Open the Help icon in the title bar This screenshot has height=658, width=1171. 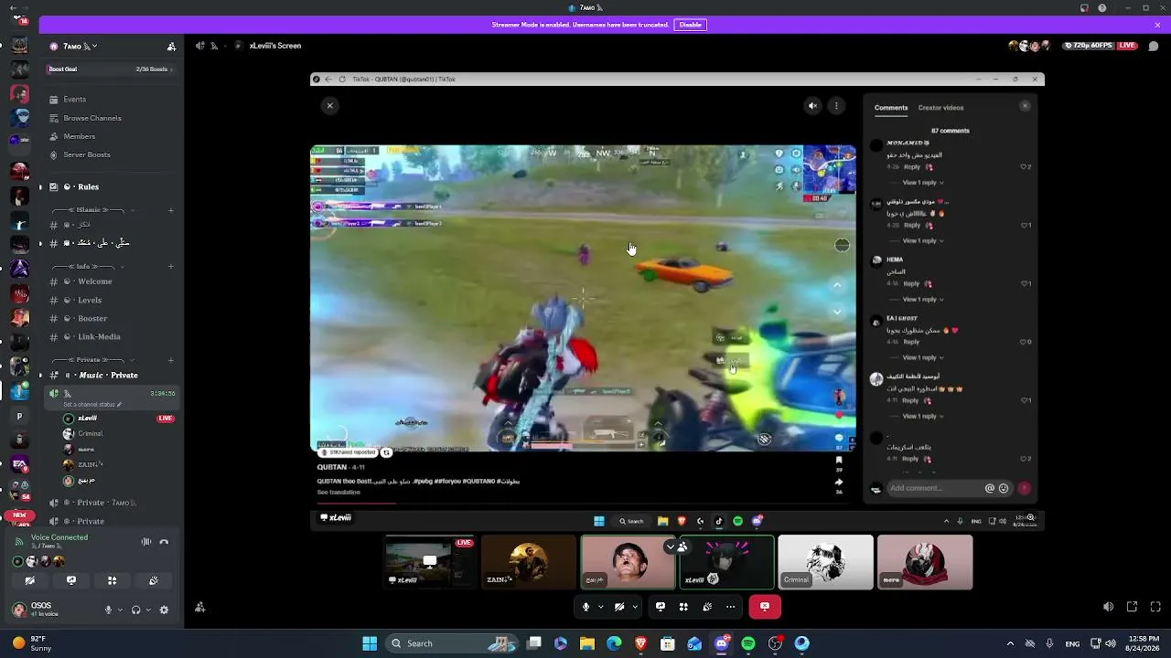point(1102,8)
